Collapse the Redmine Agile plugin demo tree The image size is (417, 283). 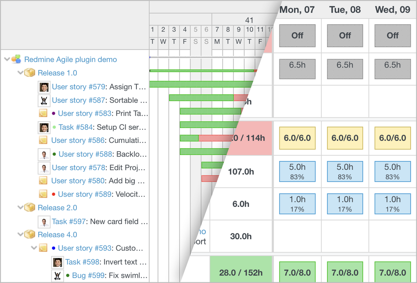pyautogui.click(x=7, y=59)
